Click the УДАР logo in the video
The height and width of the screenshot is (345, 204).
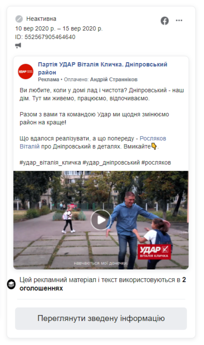[x=154, y=251]
